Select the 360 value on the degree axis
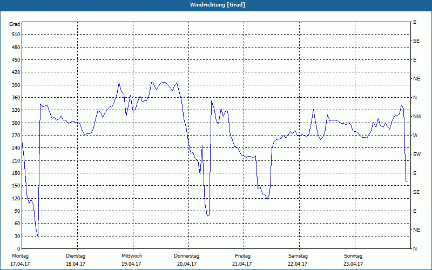 [16, 98]
